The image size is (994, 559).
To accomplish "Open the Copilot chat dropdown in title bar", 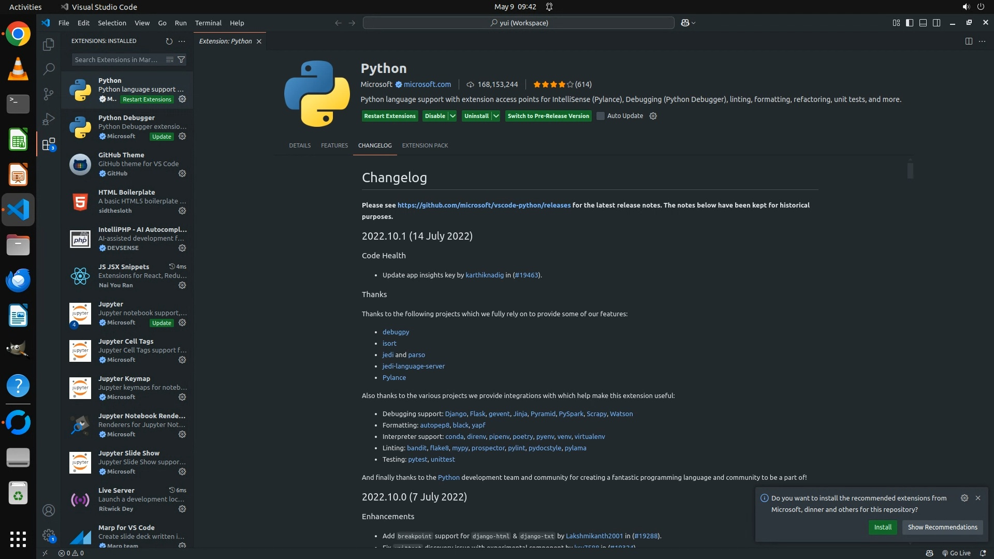I will click(693, 23).
